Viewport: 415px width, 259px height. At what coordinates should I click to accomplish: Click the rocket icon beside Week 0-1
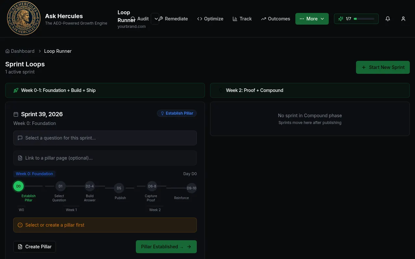coord(16,90)
